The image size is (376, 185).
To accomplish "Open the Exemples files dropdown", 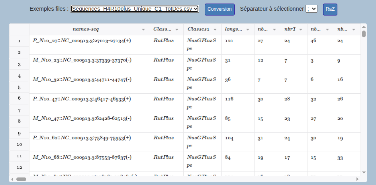I will tap(135, 9).
